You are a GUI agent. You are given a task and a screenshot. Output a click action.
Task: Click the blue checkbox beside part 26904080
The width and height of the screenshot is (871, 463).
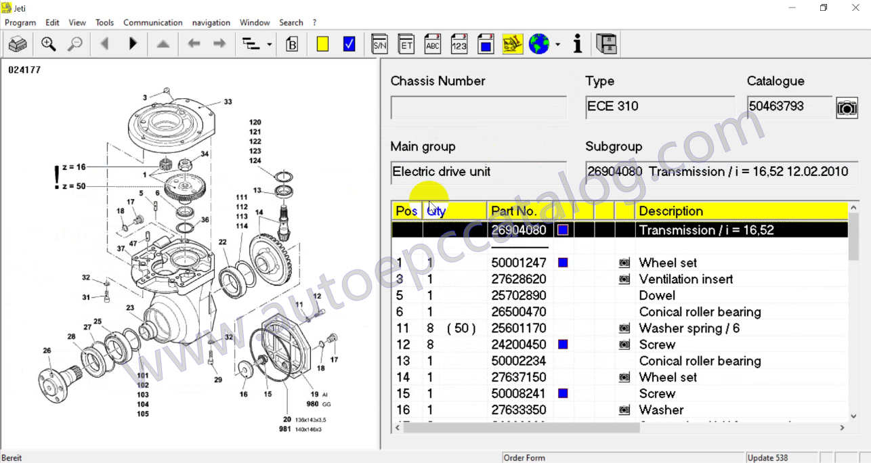click(x=562, y=229)
